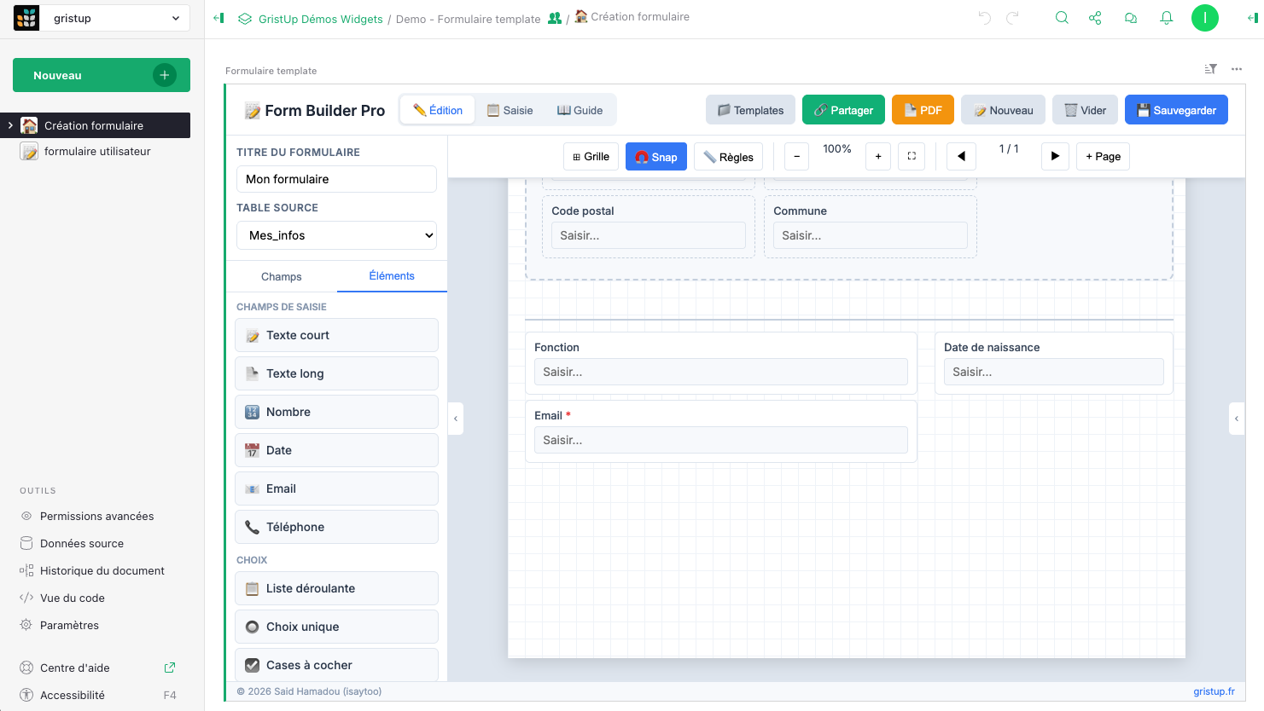Image resolution: width=1264 pixels, height=711 pixels.
Task: Zoom in with the plus button
Action: tap(878, 156)
